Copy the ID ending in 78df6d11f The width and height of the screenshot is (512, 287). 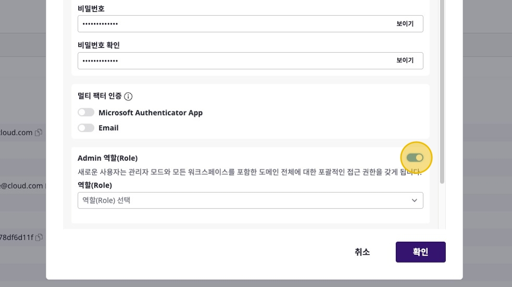tap(39, 238)
